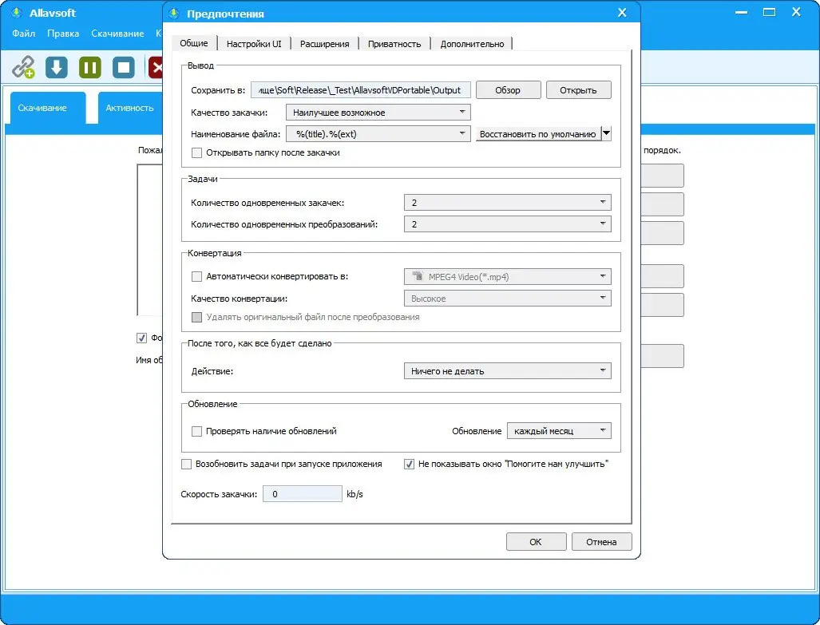This screenshot has width=820, height=625.
Task: Click the MPEG4 Video format icon
Action: pos(417,275)
